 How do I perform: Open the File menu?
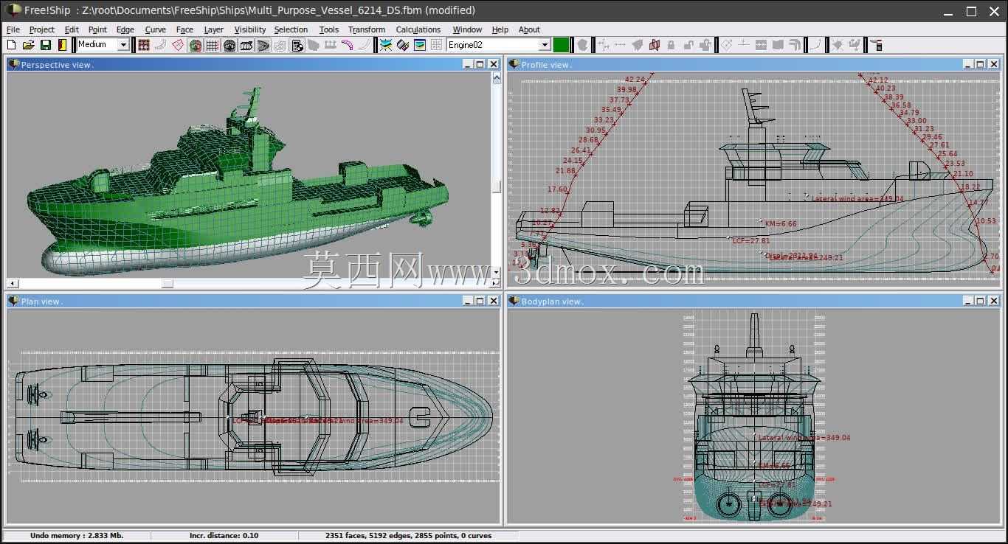13,29
